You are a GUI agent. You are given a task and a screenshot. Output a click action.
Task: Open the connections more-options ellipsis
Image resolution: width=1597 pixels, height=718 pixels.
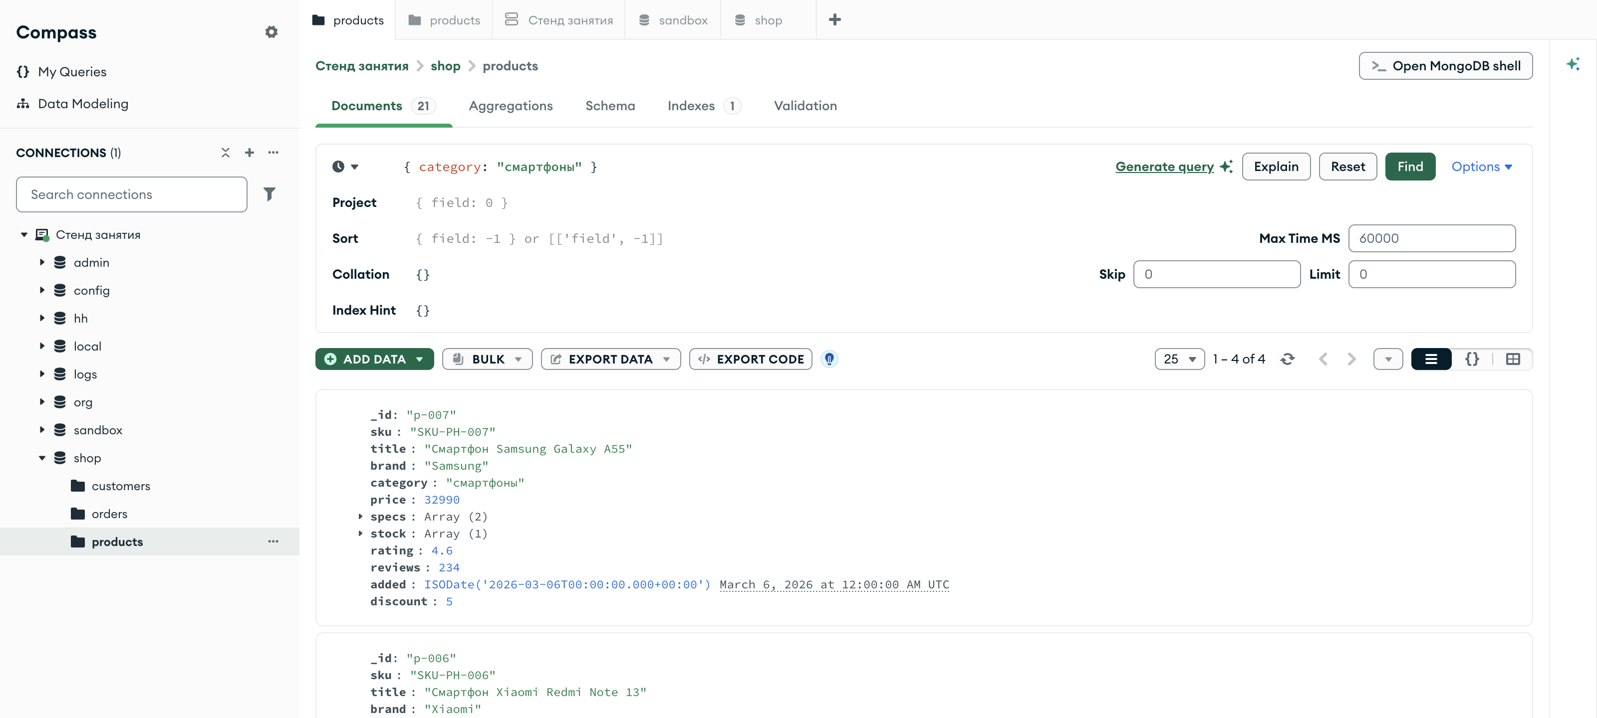pyautogui.click(x=273, y=153)
